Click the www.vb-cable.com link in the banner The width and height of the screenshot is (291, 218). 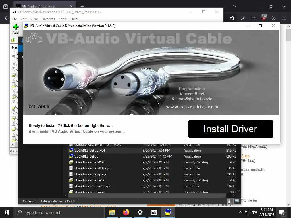coord(192,107)
